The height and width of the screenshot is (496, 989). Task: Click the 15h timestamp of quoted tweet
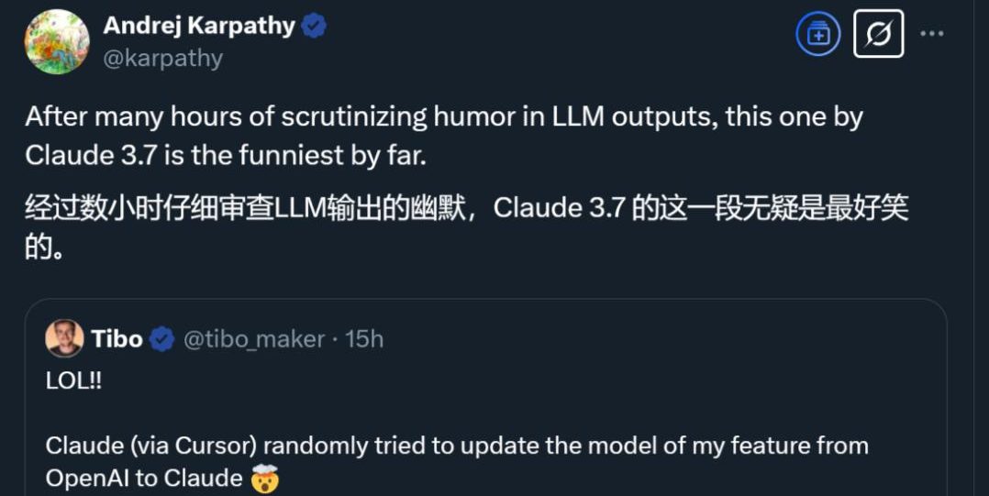coord(364,339)
